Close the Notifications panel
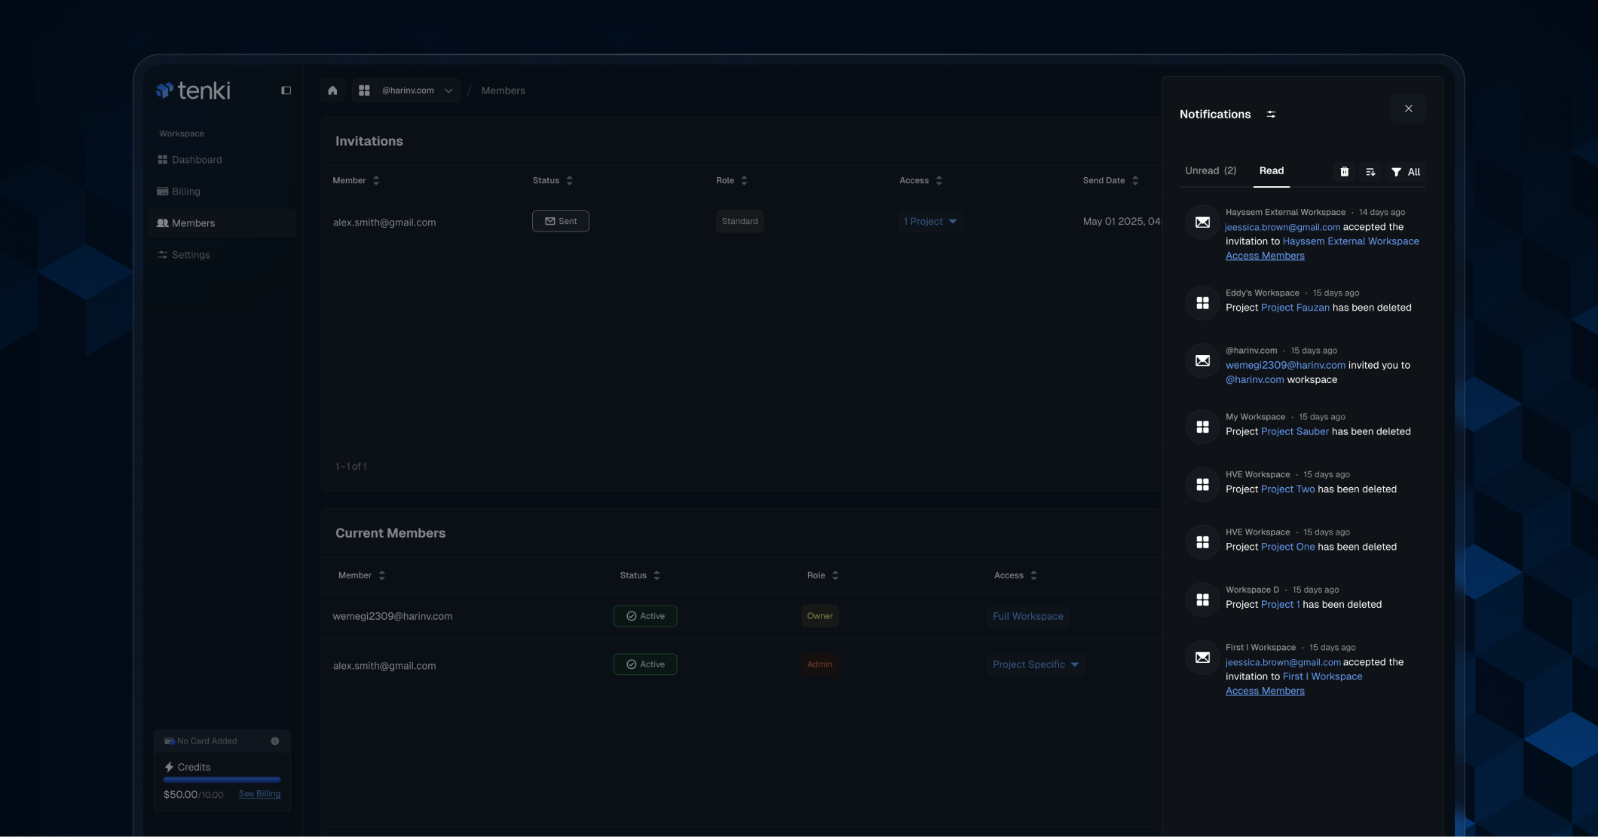Image resolution: width=1598 pixels, height=837 pixels. tap(1408, 109)
